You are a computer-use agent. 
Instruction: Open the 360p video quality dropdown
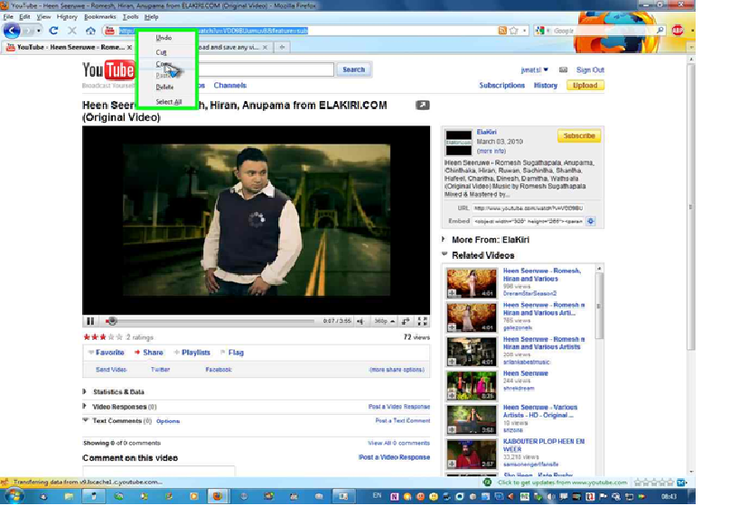click(x=383, y=321)
